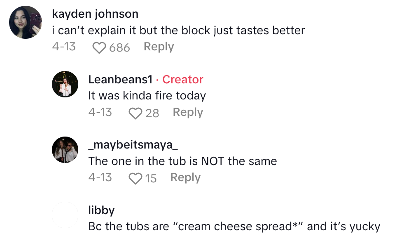
Task: Click the 4-13 date under kayden's comment
Action: [64, 47]
